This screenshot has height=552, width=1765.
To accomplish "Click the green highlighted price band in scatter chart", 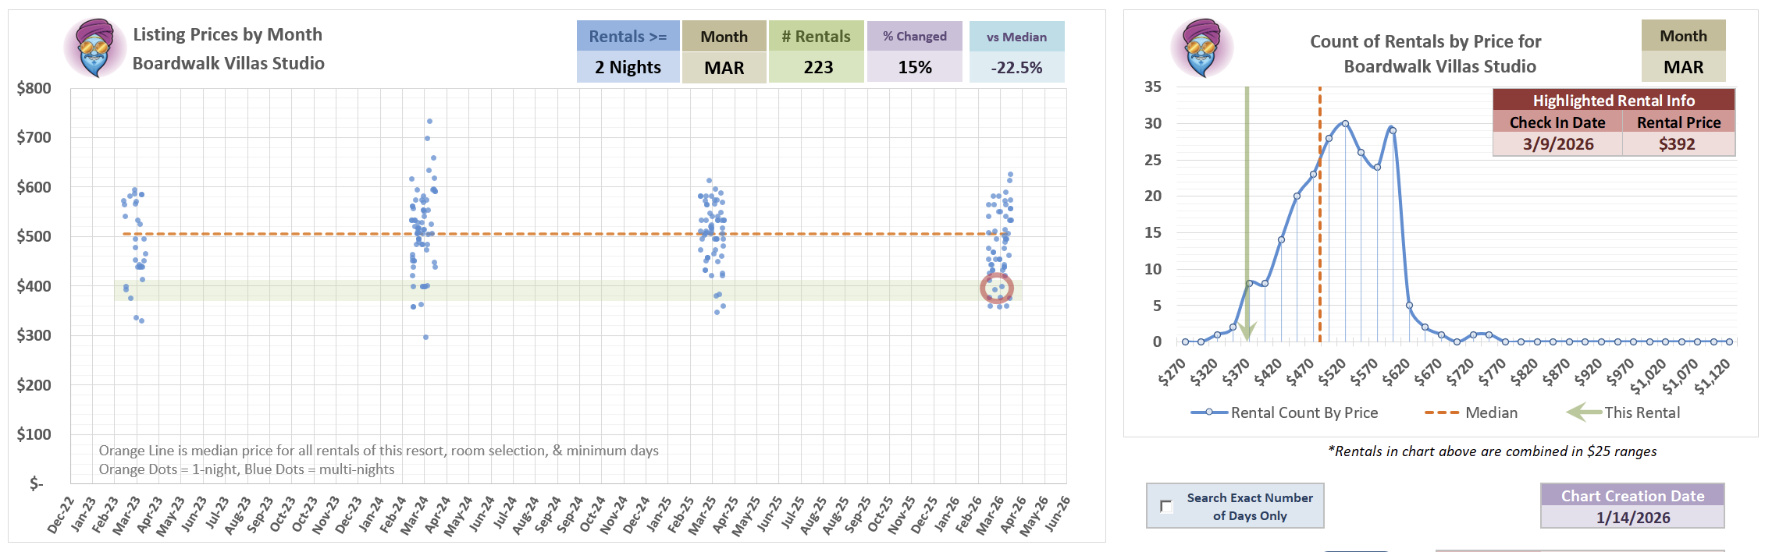I will click(x=546, y=290).
